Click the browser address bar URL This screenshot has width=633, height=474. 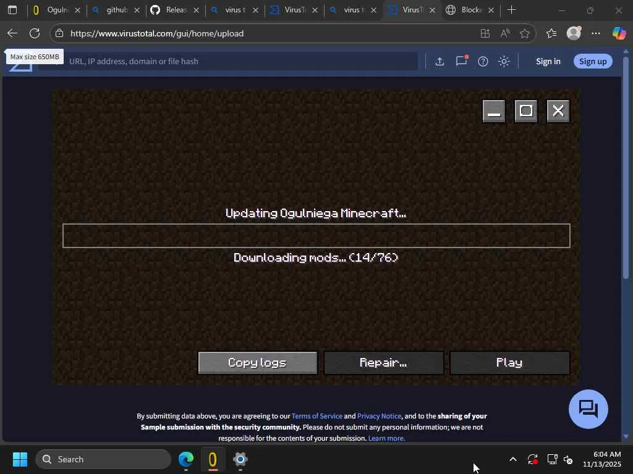tap(157, 33)
